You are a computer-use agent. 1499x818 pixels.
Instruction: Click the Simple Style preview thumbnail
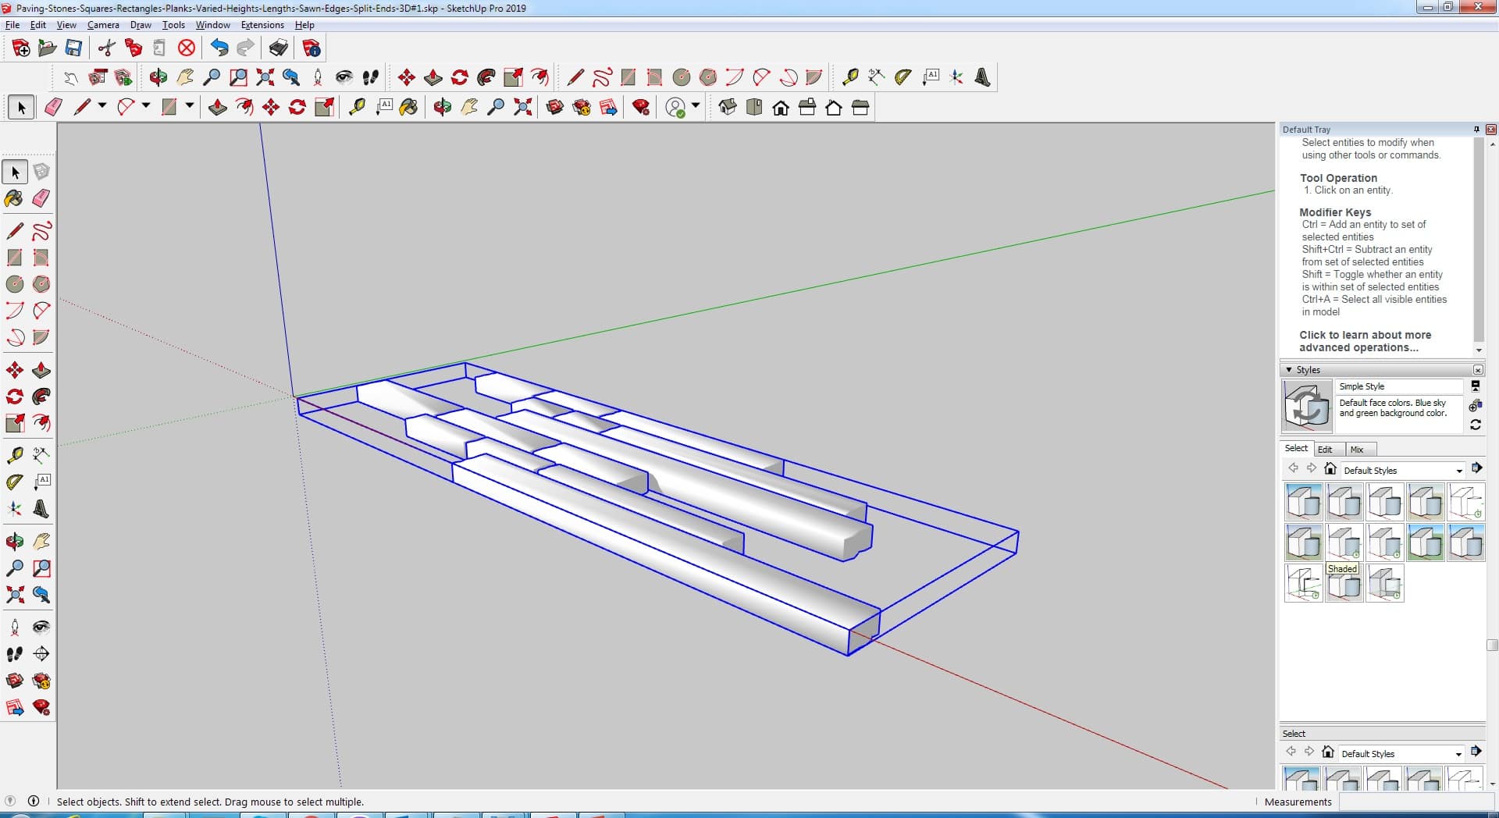tap(1306, 406)
